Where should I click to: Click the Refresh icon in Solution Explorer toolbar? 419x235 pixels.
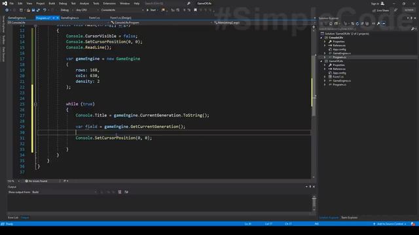[x=357, y=23]
